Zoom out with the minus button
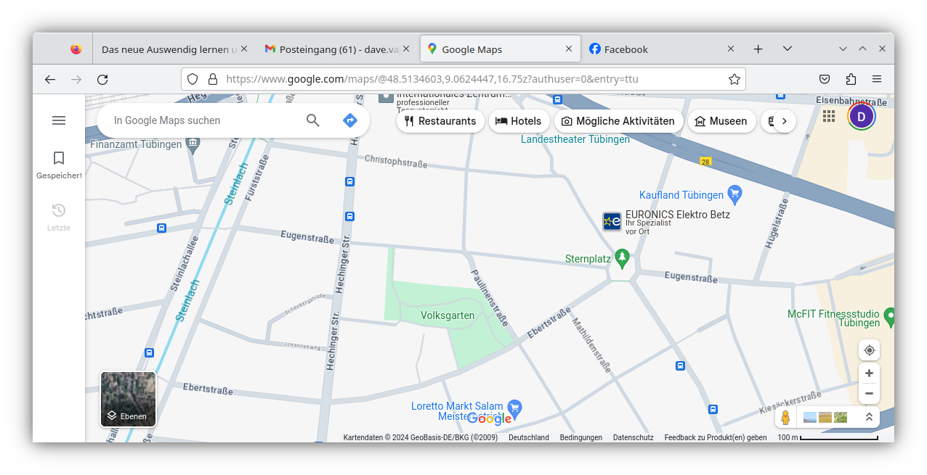The width and height of the screenshot is (927, 475). click(869, 394)
